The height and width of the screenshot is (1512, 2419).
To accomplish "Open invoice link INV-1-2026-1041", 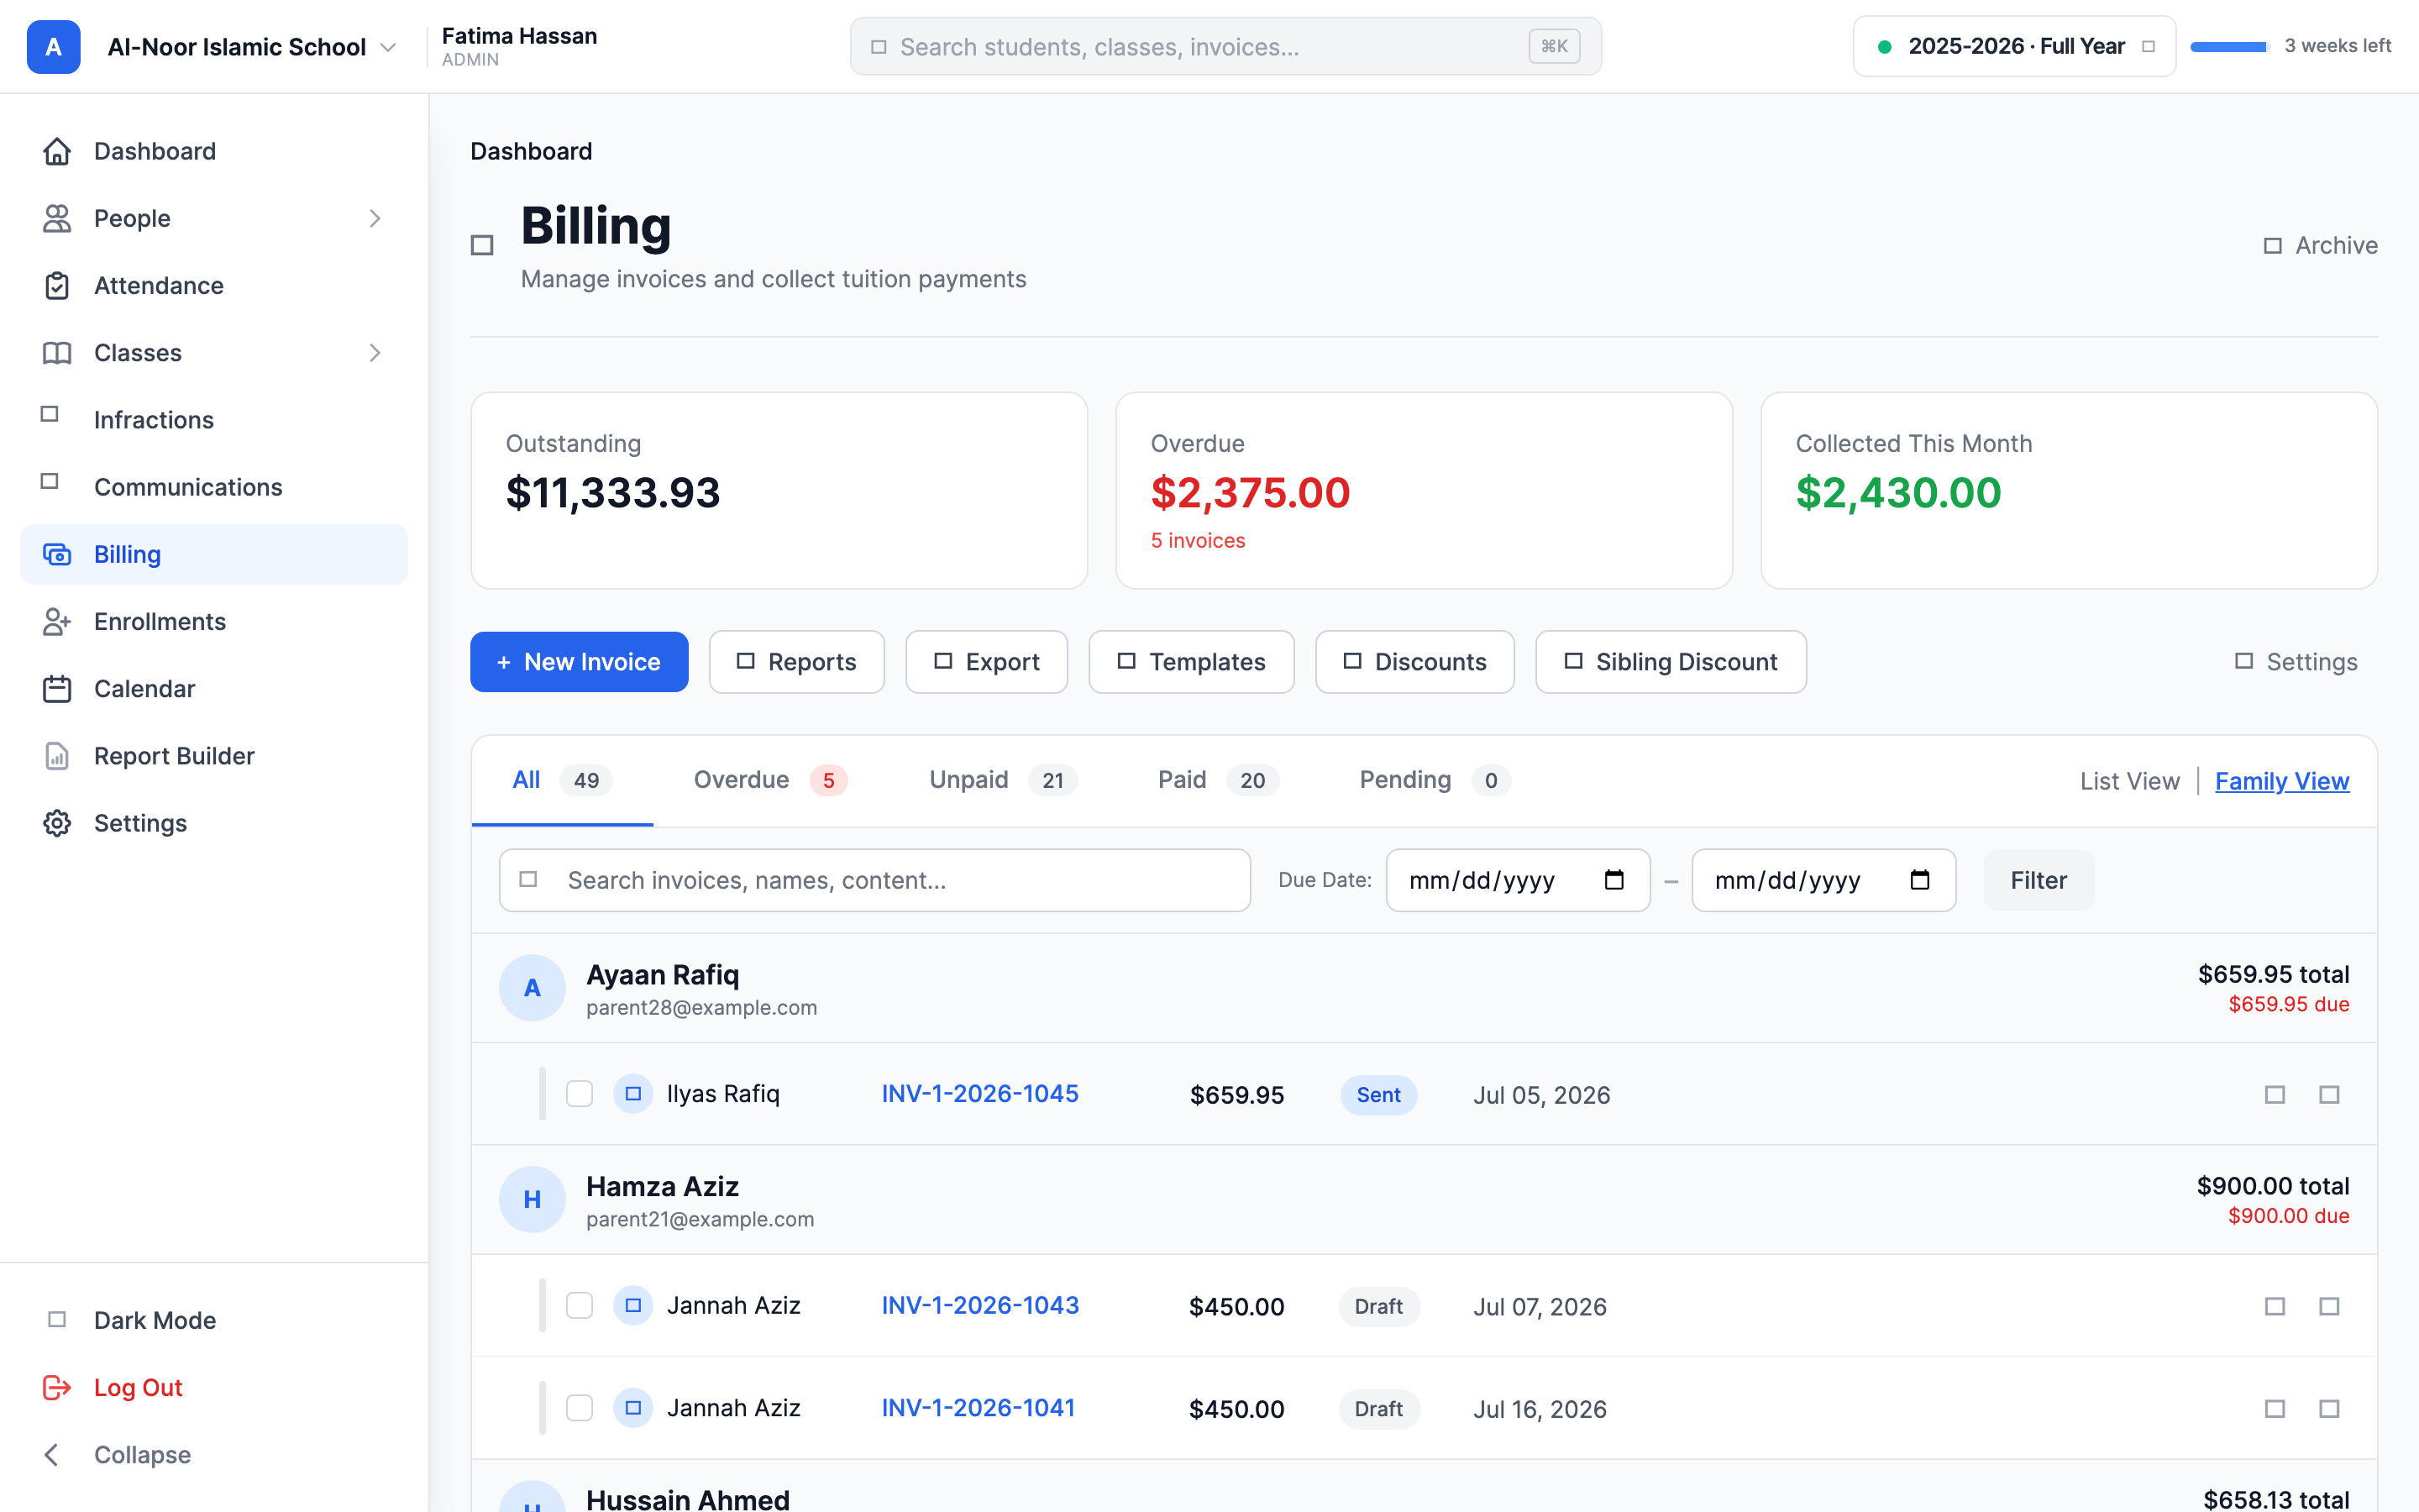I will [x=978, y=1407].
